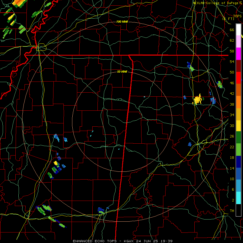Click the "38" legend value
Screen dimensions: 243x243
point(232,104)
